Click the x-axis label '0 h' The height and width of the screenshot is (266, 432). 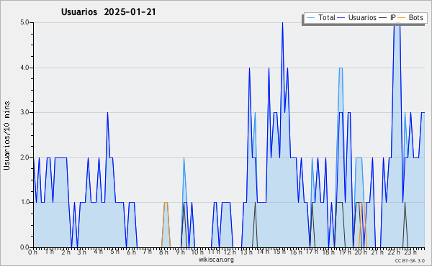coord(32,252)
